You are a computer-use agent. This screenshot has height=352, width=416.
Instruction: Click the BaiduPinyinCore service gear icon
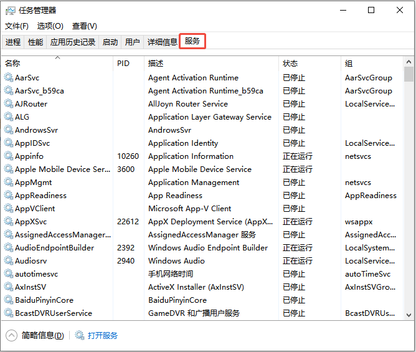point(9,300)
